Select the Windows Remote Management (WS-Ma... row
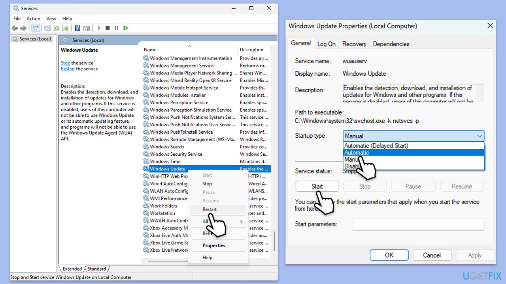Viewport: 506px width, 284px height. tap(206, 139)
